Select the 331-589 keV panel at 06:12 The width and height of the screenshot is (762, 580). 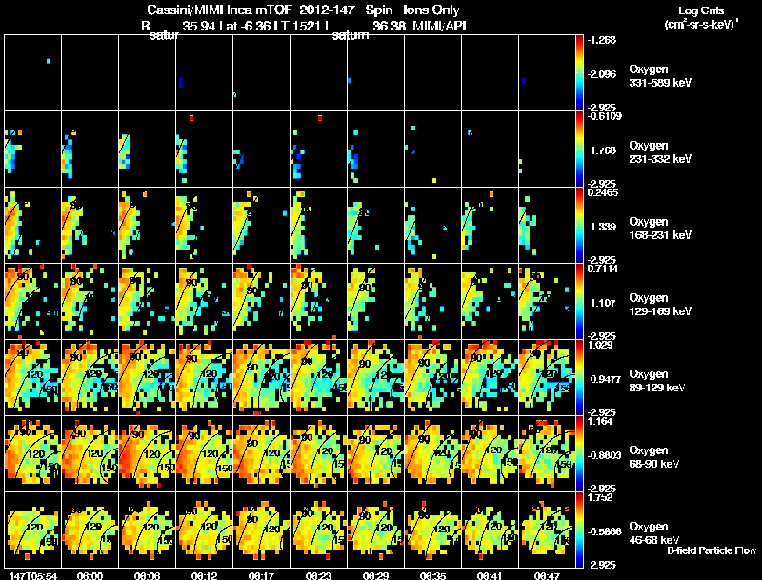pyautogui.click(x=204, y=72)
